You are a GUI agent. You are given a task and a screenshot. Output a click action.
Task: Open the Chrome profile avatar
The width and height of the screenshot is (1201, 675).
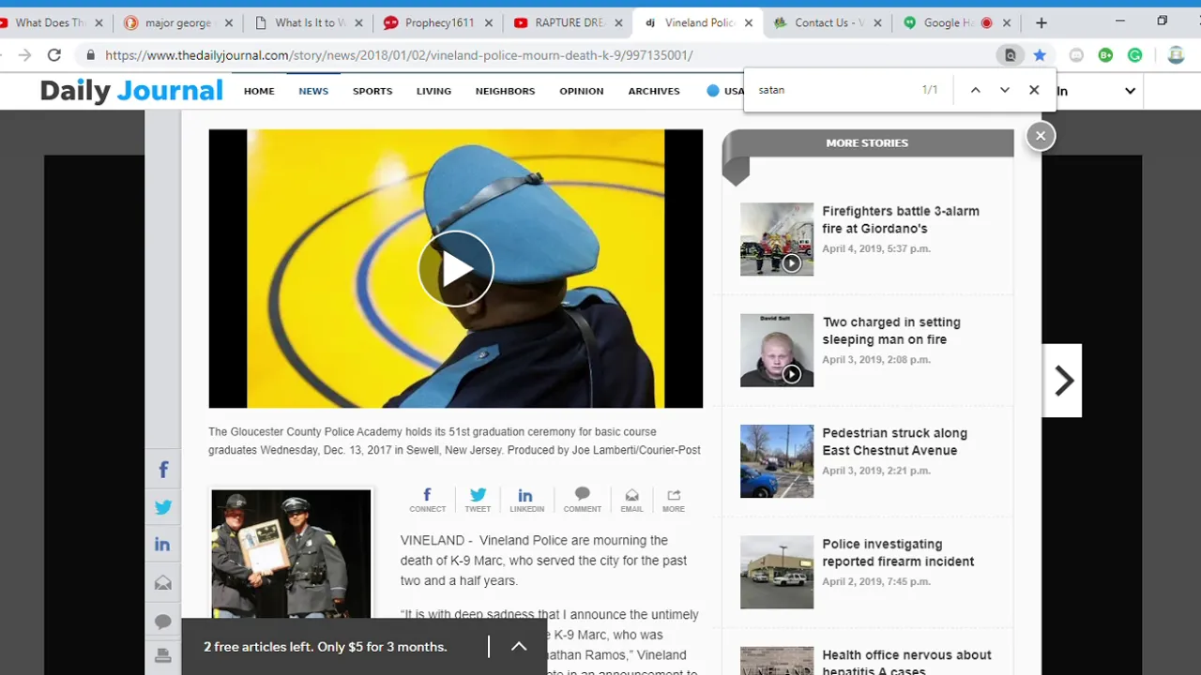tap(1176, 55)
